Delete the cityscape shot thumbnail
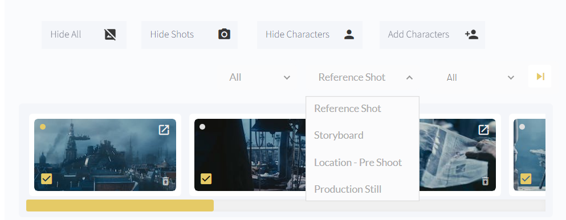The height and width of the screenshot is (220, 566). 166,181
